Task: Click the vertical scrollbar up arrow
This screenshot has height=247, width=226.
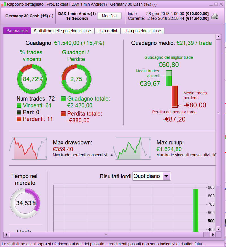Action: pyautogui.click(x=218, y=37)
